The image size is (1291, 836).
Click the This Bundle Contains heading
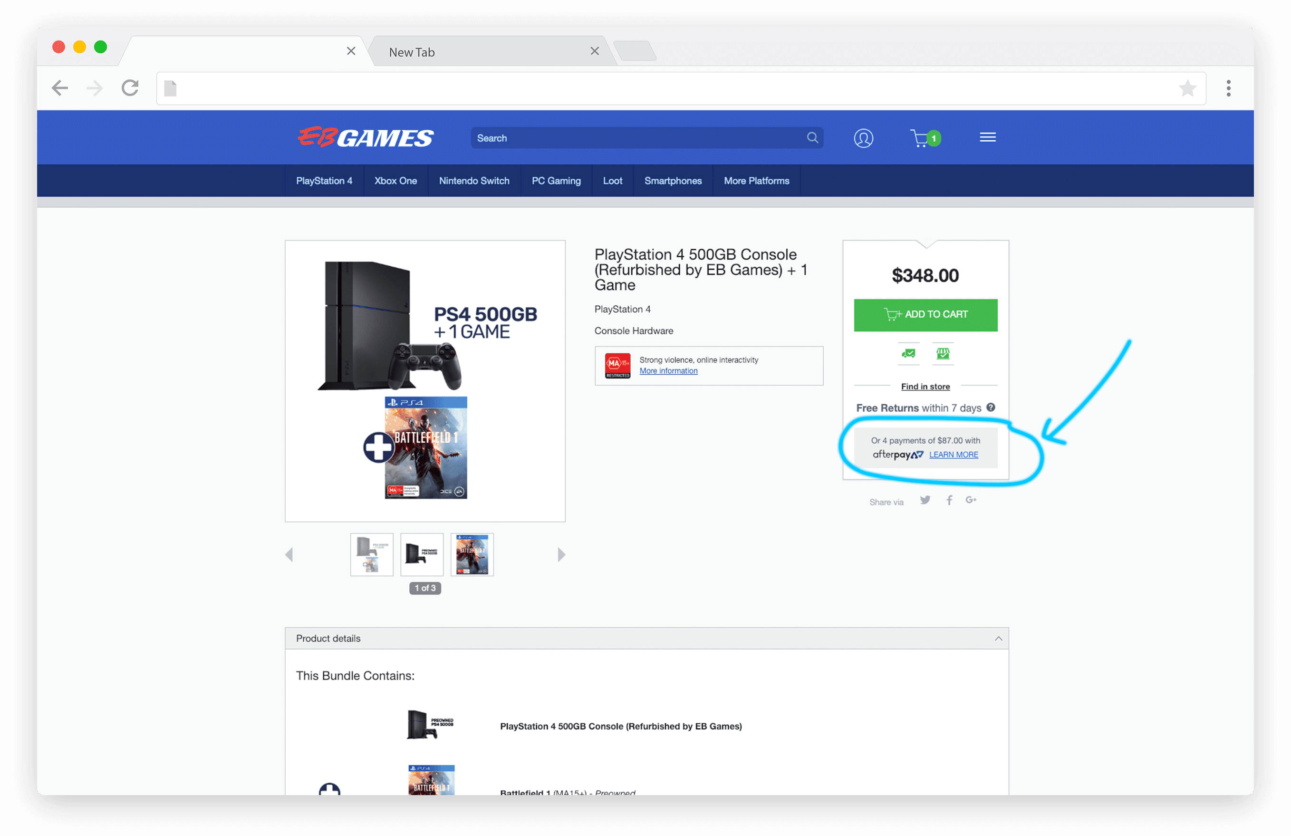click(355, 676)
